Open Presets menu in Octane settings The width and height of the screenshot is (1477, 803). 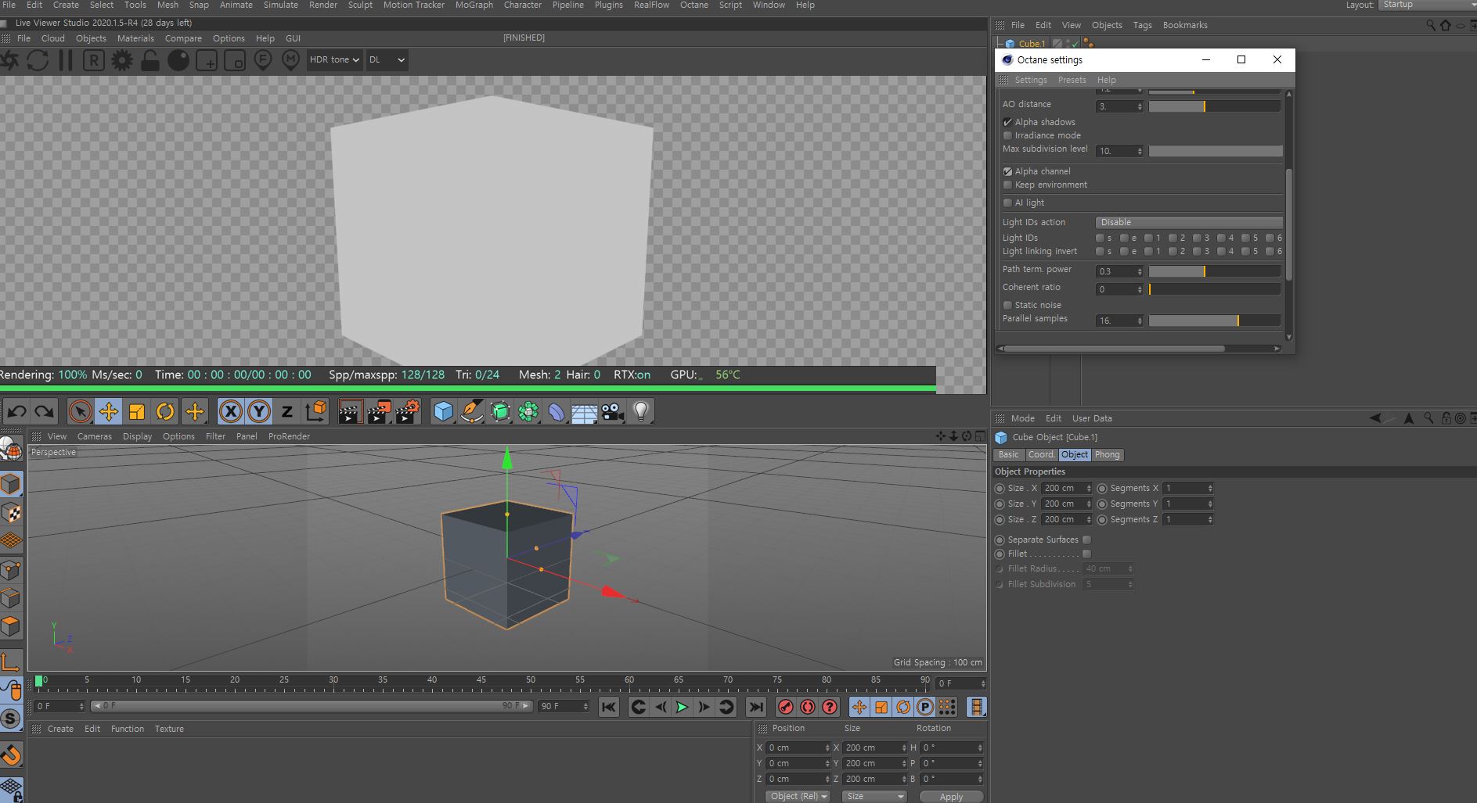[x=1072, y=80]
